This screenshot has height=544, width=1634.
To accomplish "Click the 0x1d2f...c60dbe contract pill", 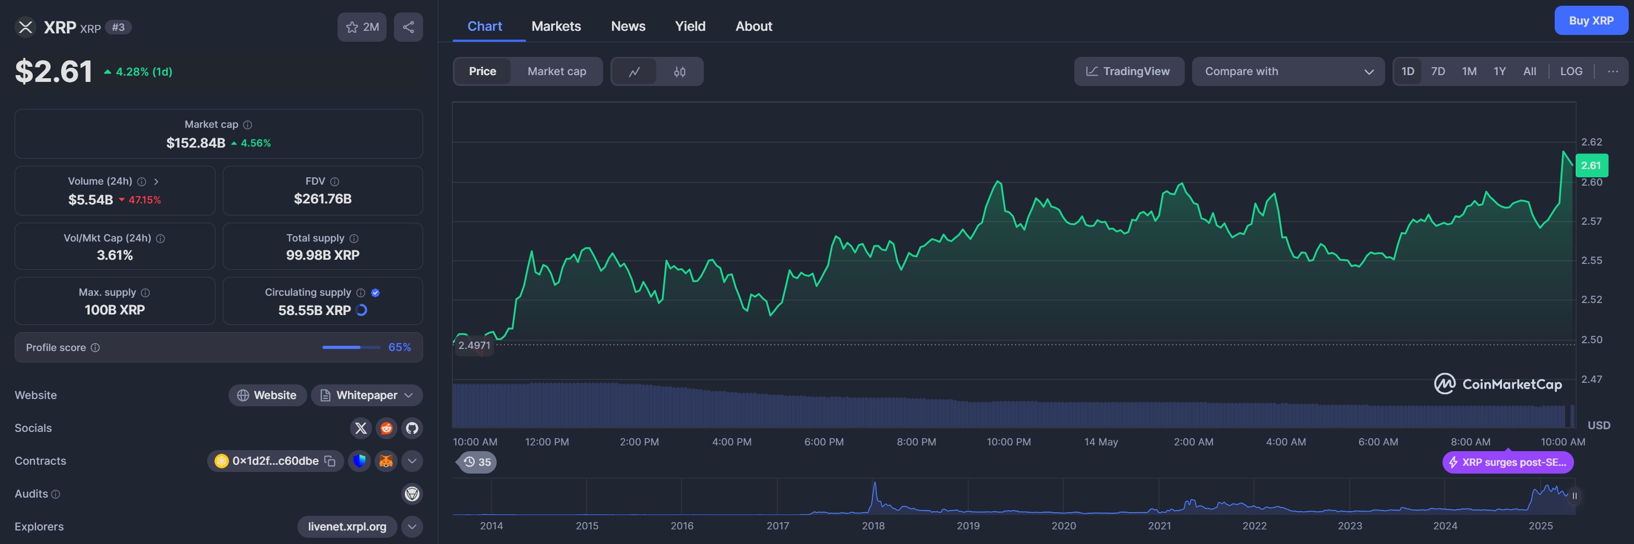I will (275, 461).
